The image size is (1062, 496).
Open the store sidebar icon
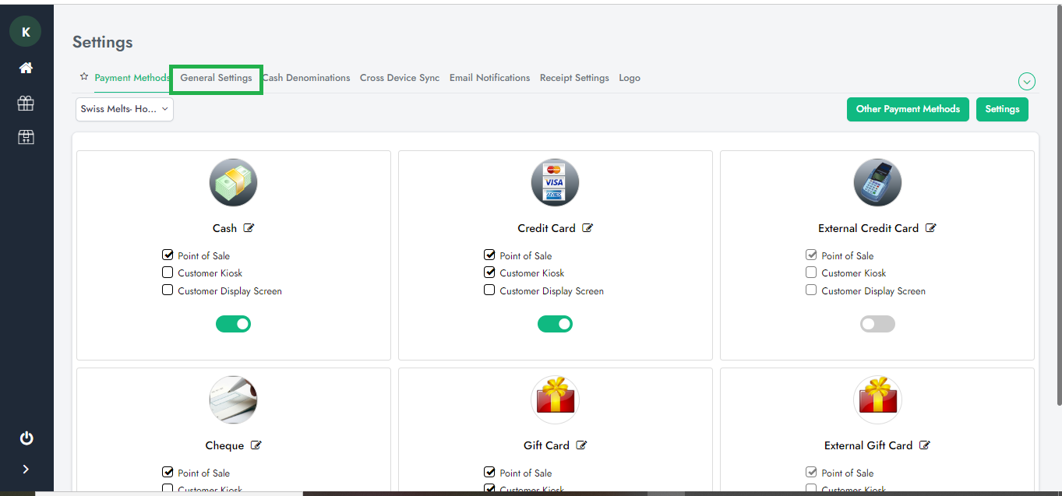(26, 137)
